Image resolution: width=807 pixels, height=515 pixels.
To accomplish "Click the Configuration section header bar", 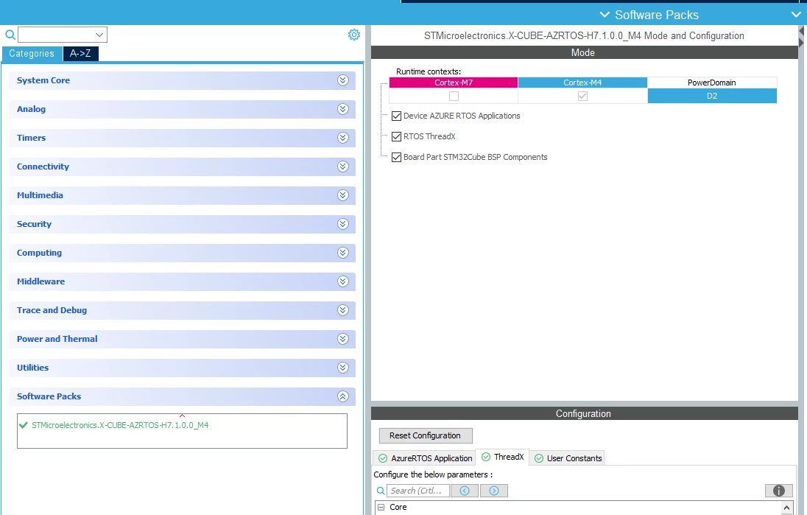I will [584, 413].
